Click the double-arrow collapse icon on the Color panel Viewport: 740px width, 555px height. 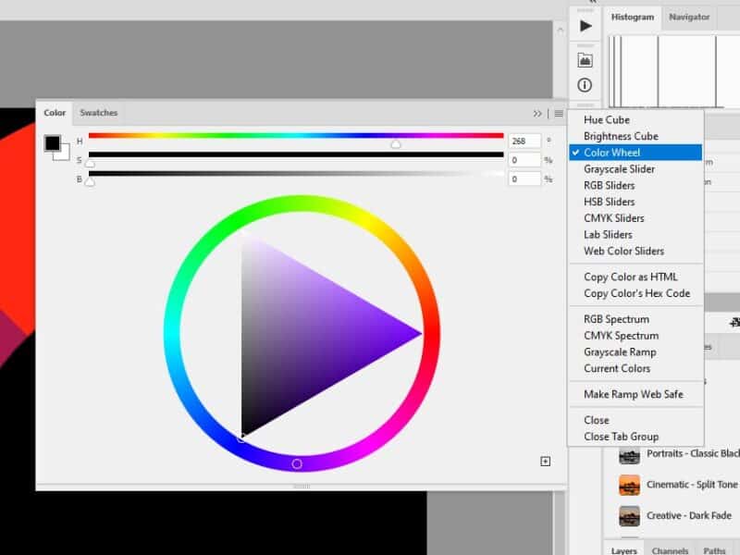tap(538, 112)
